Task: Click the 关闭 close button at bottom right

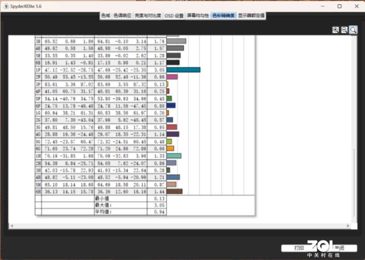Action: click(339, 248)
